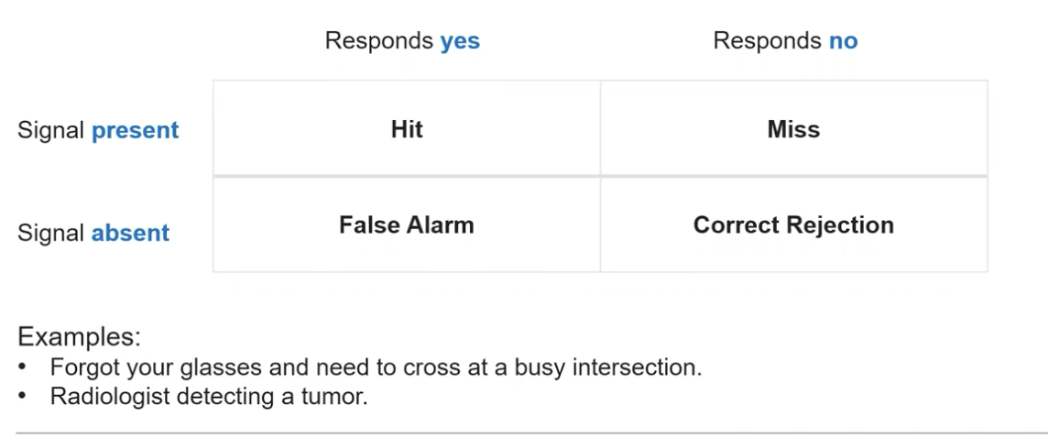
Task: Click the horizontal divider line at bottom
Action: tap(532, 433)
